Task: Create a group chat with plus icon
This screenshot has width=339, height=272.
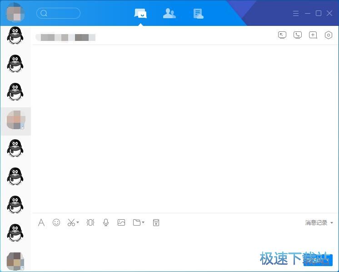Action: 313,35
